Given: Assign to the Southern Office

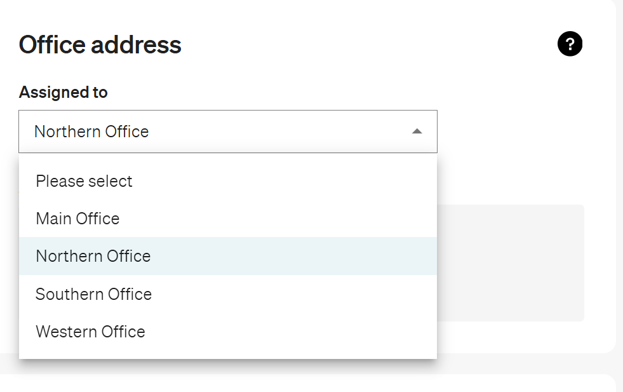Looking at the screenshot, I should (227, 294).
